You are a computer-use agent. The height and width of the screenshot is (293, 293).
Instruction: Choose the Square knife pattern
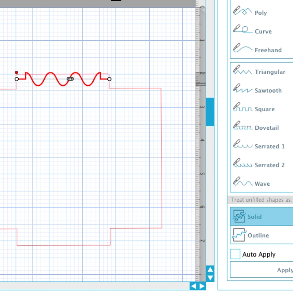[x=262, y=108]
